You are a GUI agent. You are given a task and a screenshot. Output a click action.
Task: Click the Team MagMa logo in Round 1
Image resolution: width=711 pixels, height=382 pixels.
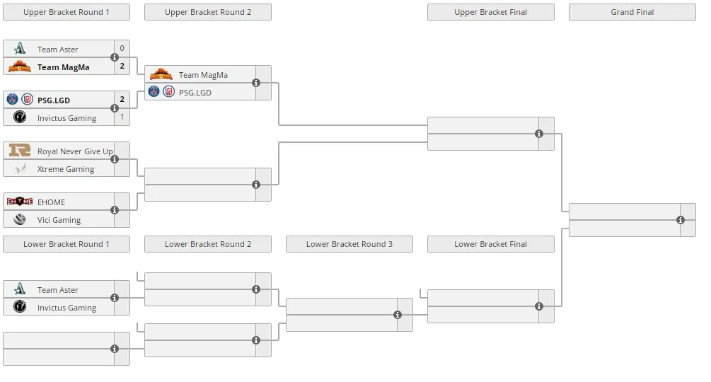point(20,66)
